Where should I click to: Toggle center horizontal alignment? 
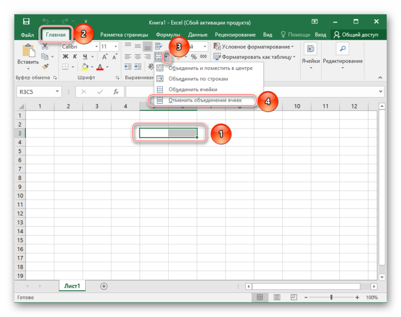pos(138,56)
